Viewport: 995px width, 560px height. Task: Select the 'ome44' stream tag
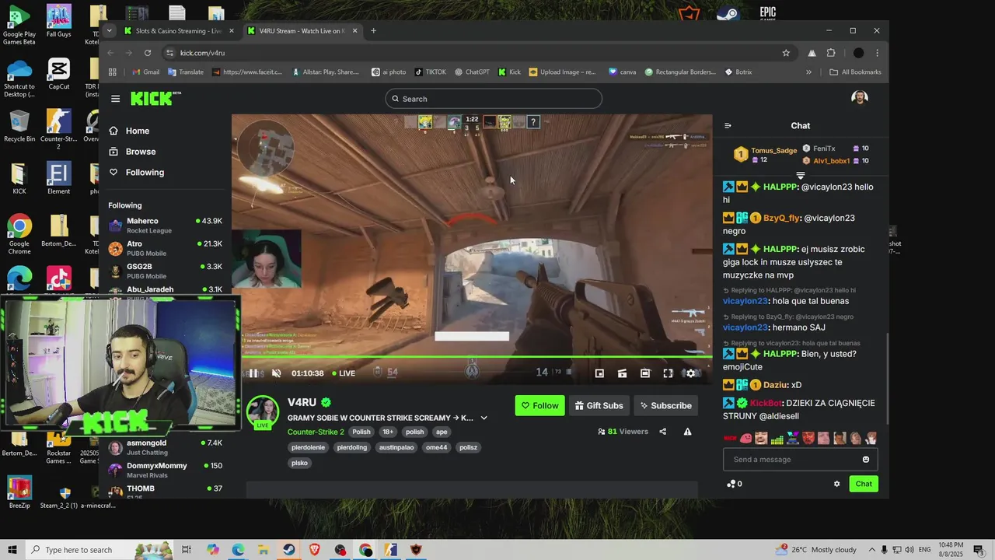click(x=437, y=447)
